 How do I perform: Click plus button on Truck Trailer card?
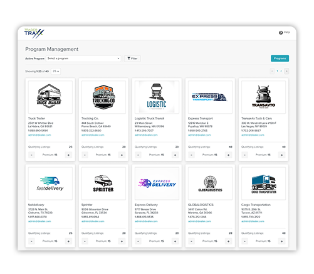[68, 155]
